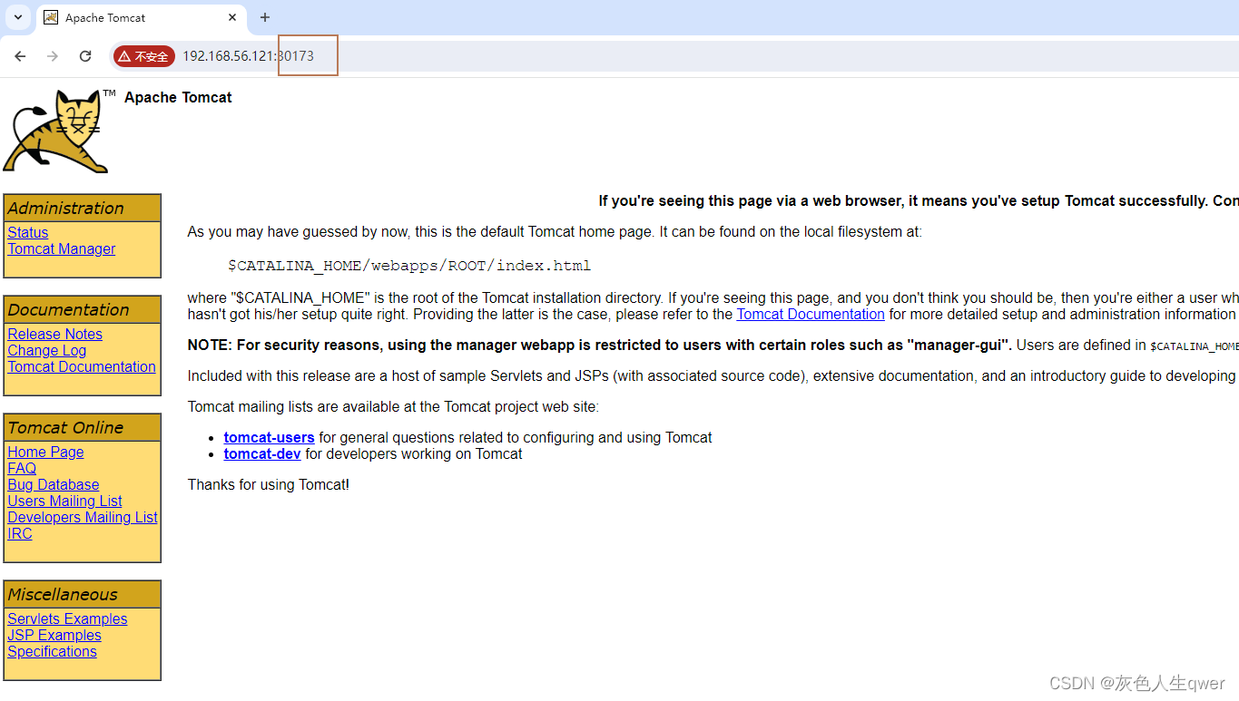Image resolution: width=1239 pixels, height=701 pixels.
Task: Open the Status link
Action: click(x=28, y=232)
